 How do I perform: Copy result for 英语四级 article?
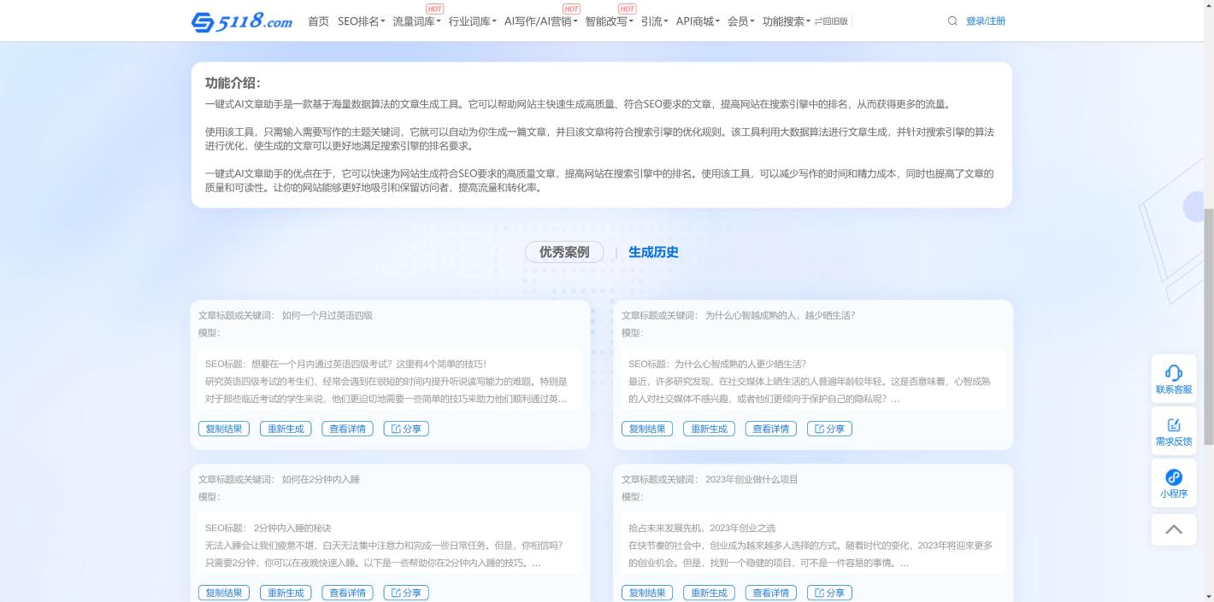click(x=224, y=429)
